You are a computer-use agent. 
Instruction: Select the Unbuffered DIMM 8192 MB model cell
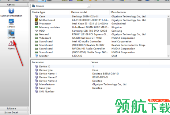click(x=90, y=27)
